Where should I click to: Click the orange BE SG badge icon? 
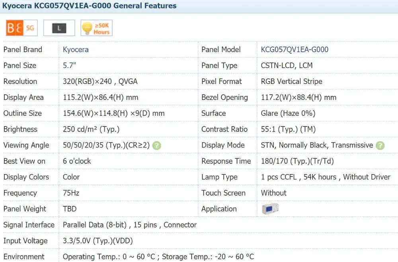click(20, 28)
